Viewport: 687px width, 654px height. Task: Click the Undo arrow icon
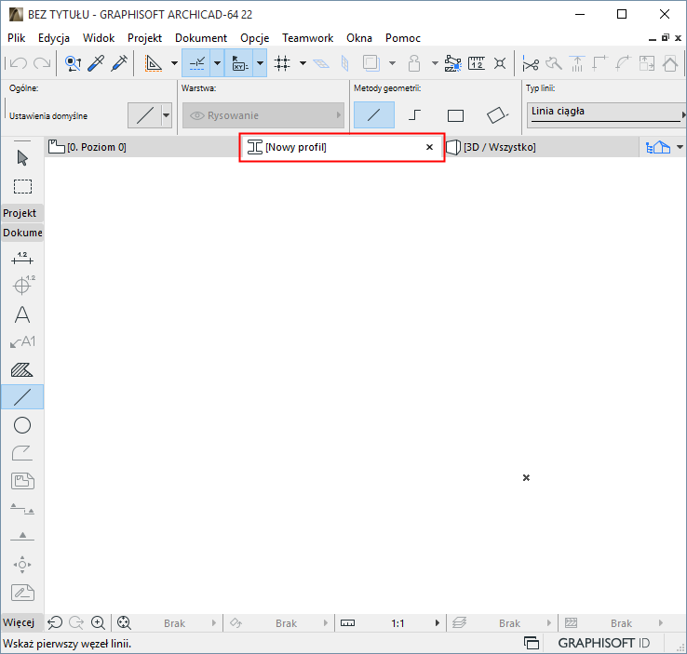[x=19, y=63]
